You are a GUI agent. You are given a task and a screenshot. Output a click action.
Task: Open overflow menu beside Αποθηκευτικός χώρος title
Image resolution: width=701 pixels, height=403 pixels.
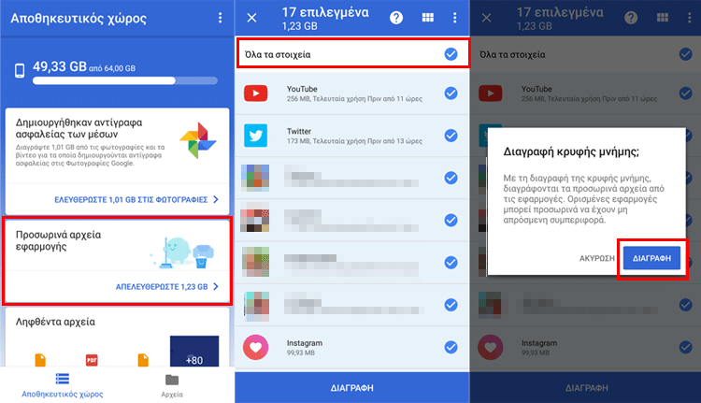click(x=220, y=18)
